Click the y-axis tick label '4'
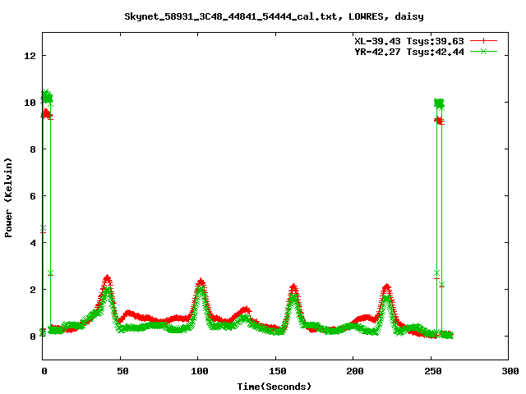 click(x=33, y=243)
